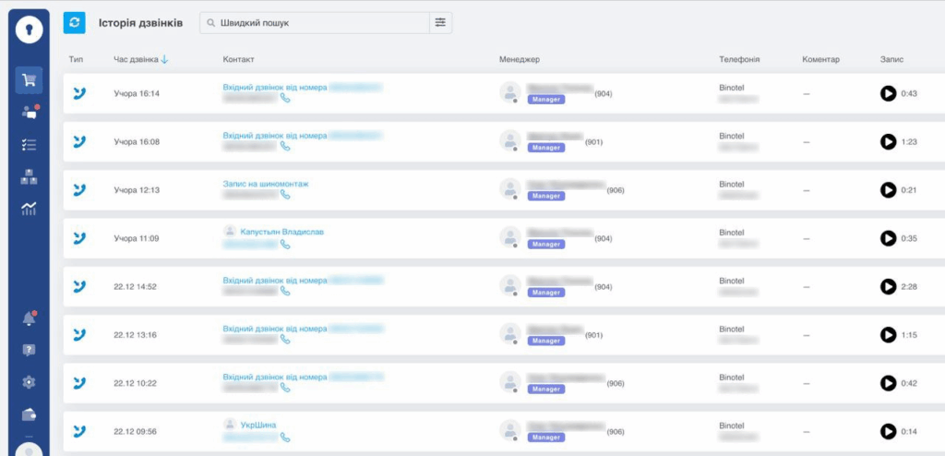Open search filter options button

[440, 23]
